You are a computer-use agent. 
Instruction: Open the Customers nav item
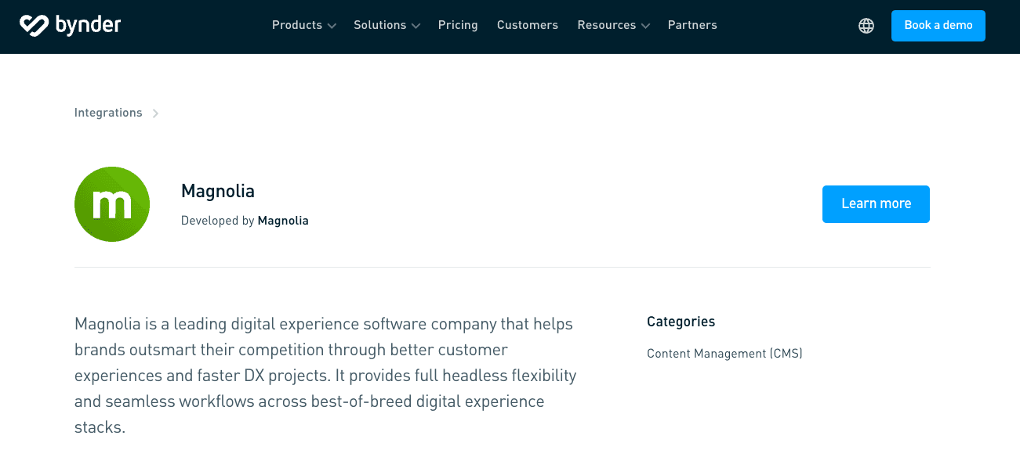528,25
